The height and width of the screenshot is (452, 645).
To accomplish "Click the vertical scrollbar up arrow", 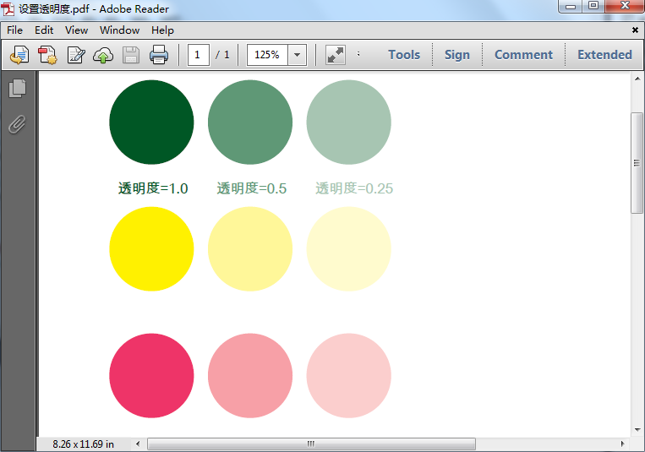I will [637, 79].
